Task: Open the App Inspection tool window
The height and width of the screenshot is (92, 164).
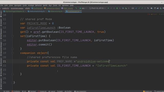Action: tap(80, 91)
